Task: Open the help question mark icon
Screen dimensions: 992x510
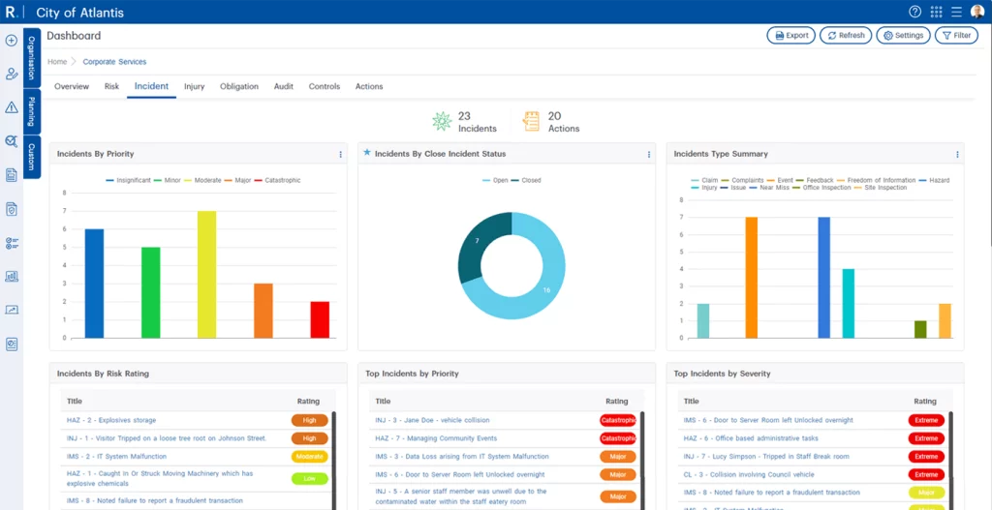Action: (914, 12)
